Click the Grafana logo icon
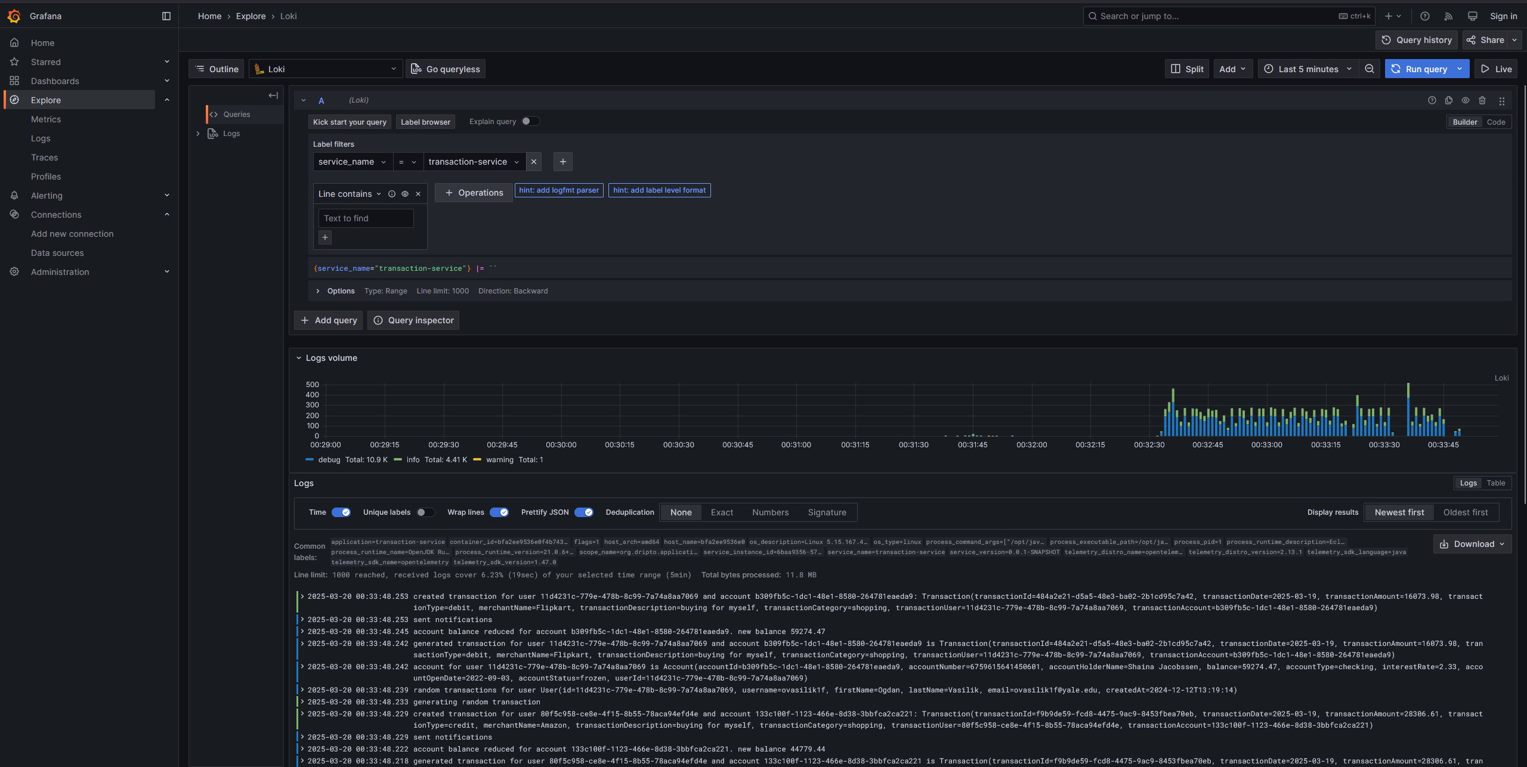The height and width of the screenshot is (767, 1527). click(x=14, y=16)
